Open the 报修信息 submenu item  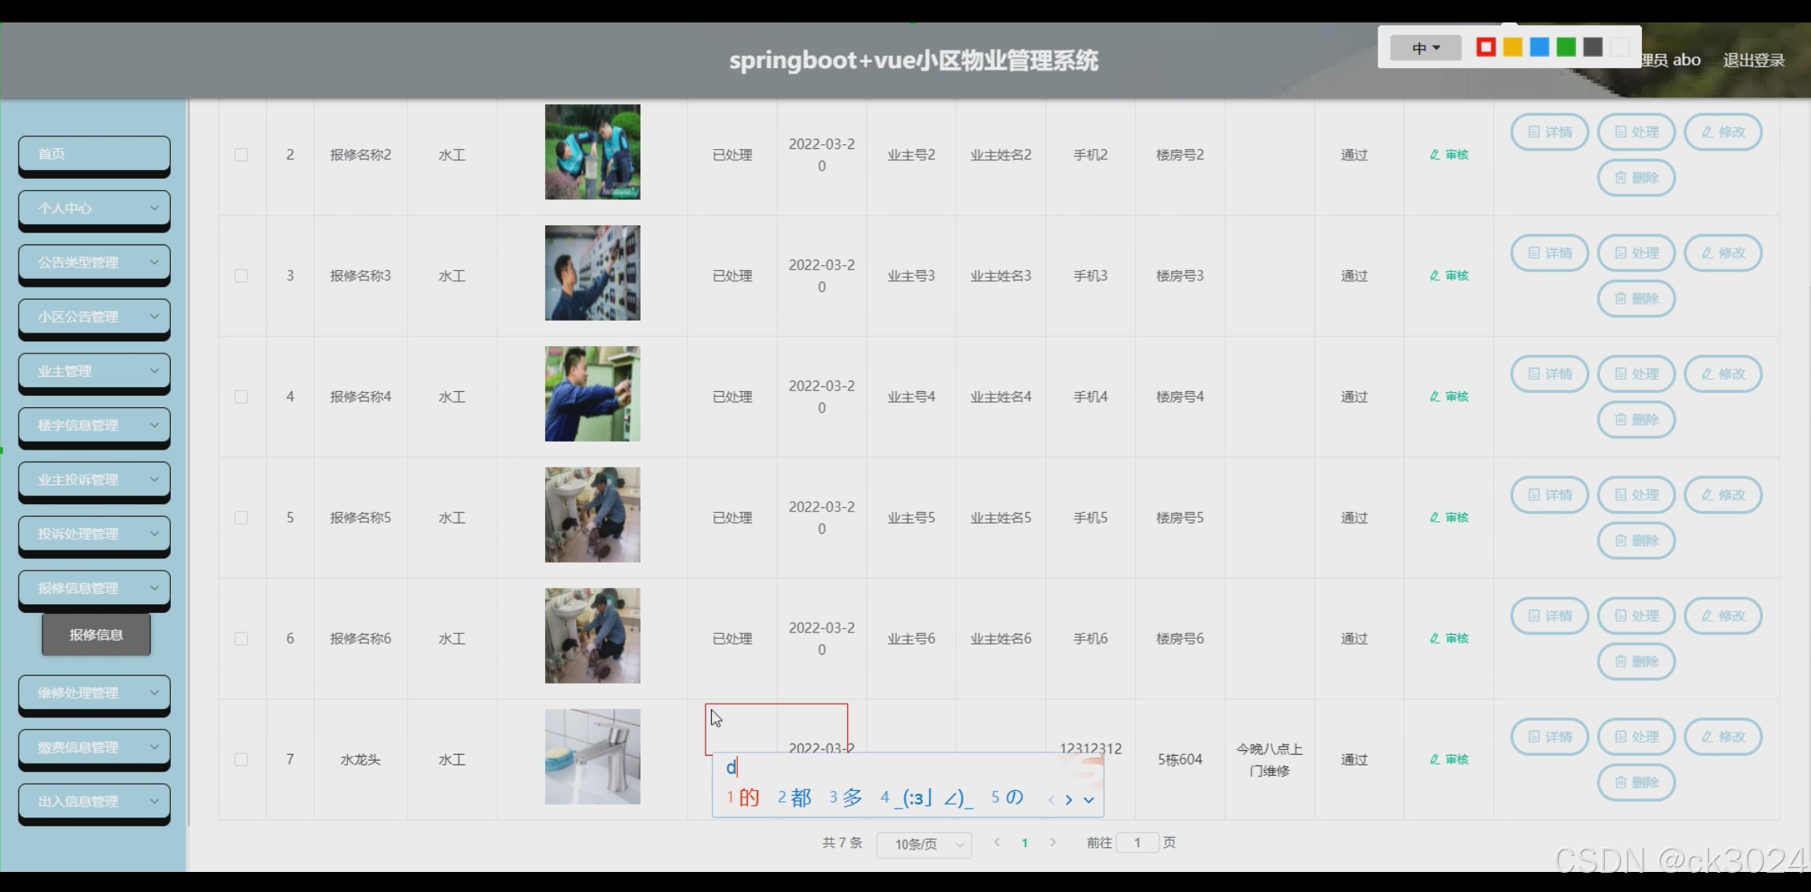click(95, 634)
